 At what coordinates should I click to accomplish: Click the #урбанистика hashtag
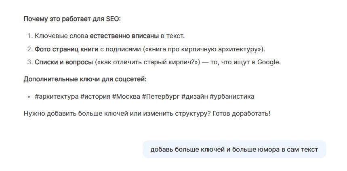pos(232,97)
